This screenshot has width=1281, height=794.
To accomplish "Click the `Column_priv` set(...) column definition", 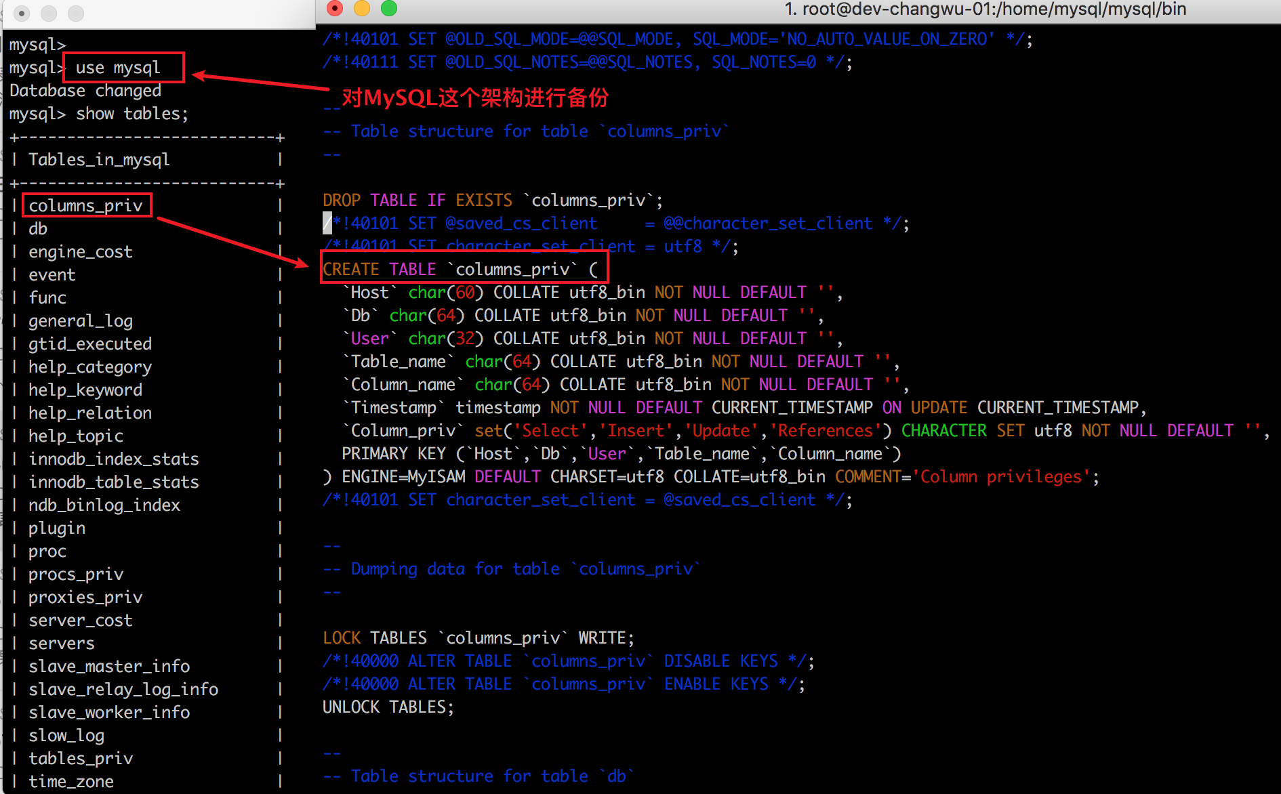I will point(807,431).
